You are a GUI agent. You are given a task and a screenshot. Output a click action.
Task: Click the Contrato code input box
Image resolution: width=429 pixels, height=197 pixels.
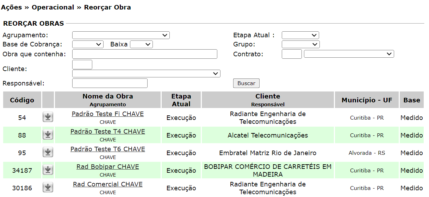point(292,54)
